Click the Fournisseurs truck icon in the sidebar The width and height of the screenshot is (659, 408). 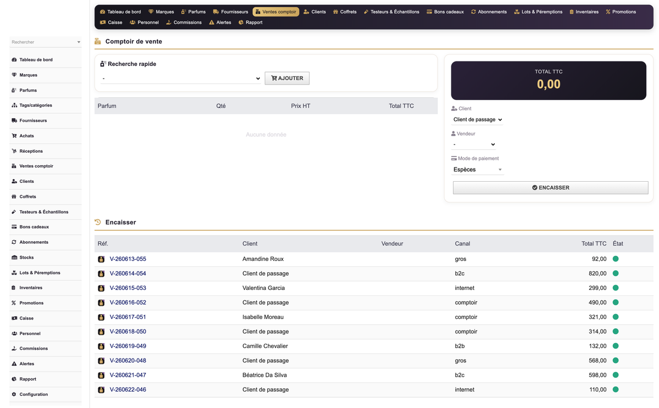click(14, 121)
